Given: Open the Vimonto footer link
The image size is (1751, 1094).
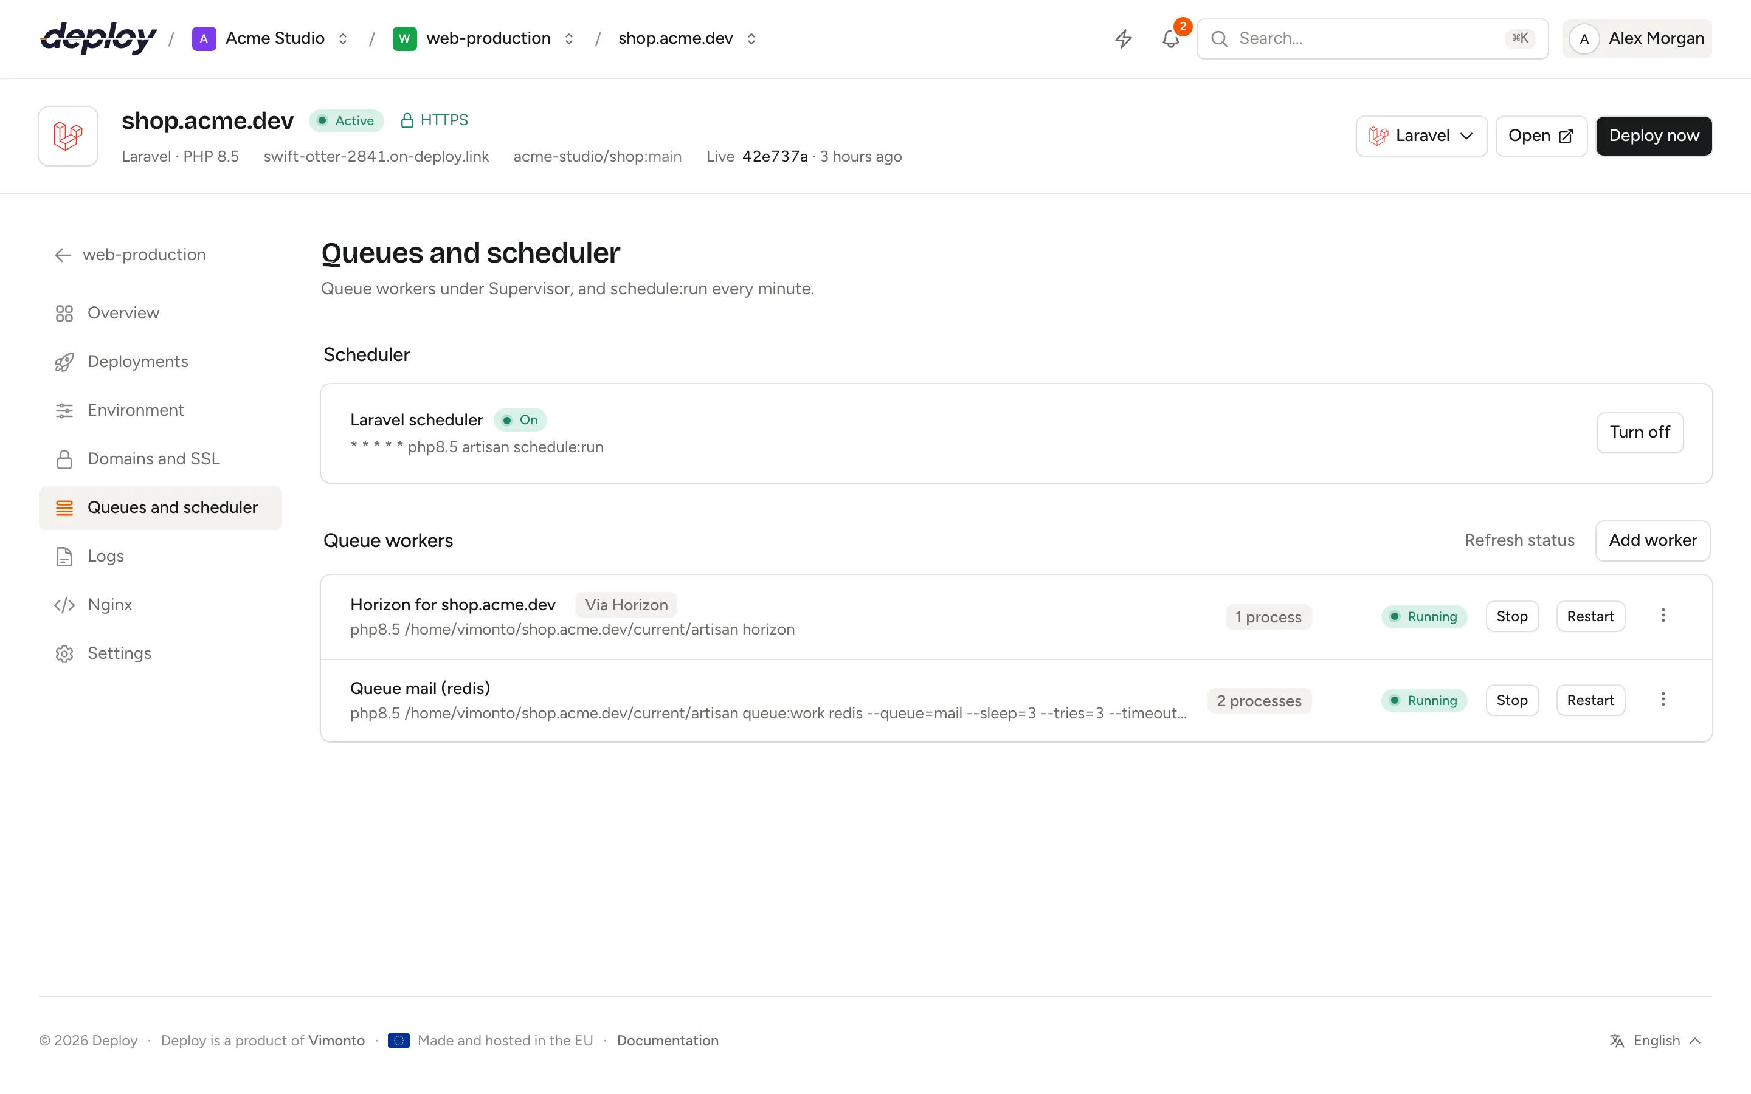Looking at the screenshot, I should coord(336,1041).
